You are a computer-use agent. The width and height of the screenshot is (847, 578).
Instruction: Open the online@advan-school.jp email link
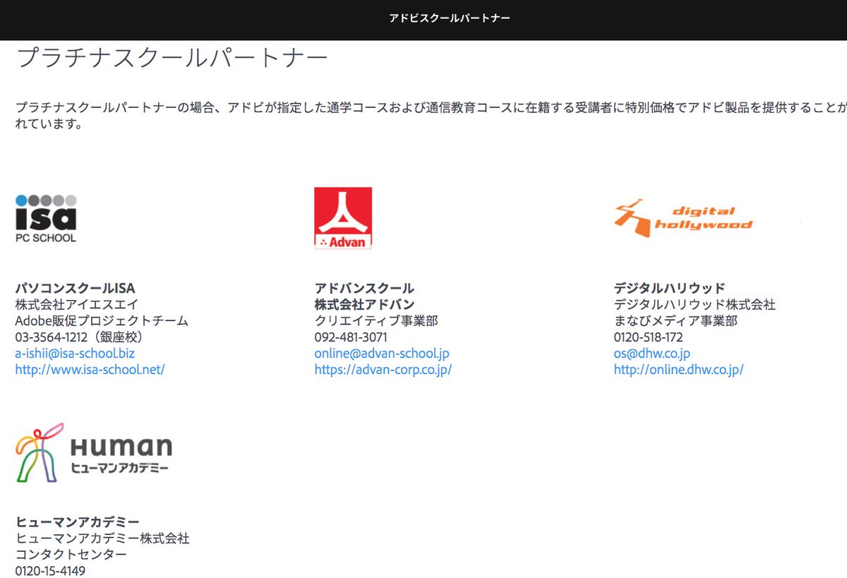(x=382, y=354)
